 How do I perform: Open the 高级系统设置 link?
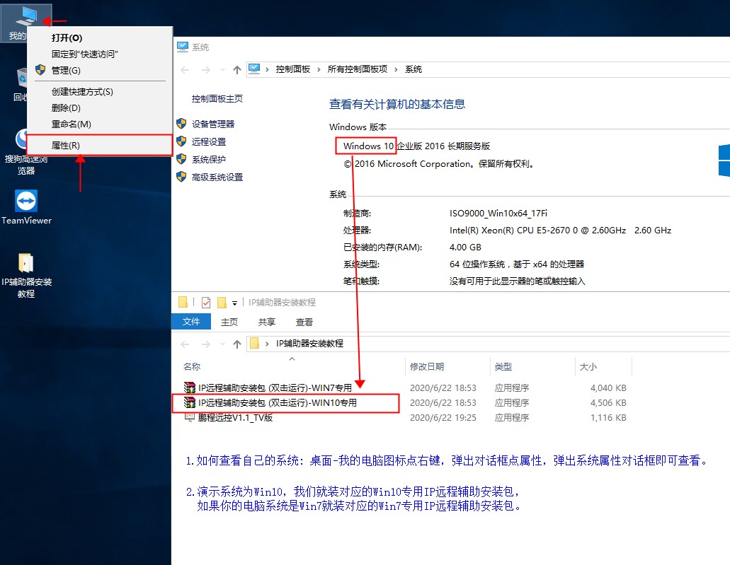(x=217, y=177)
